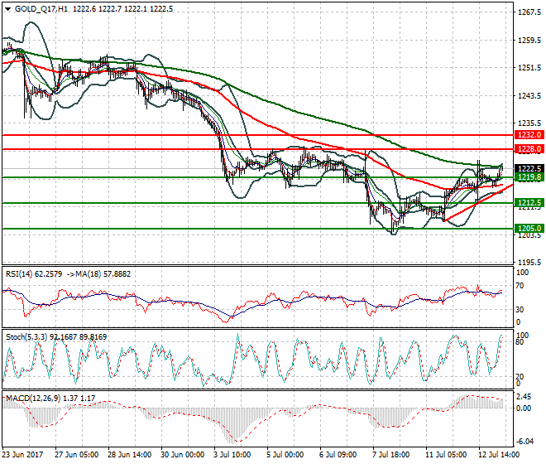Select the MACD(12,26,9) 1.37 1.17 label
Image resolution: width=546 pixels, height=464 pixels.
pyautogui.click(x=50, y=398)
